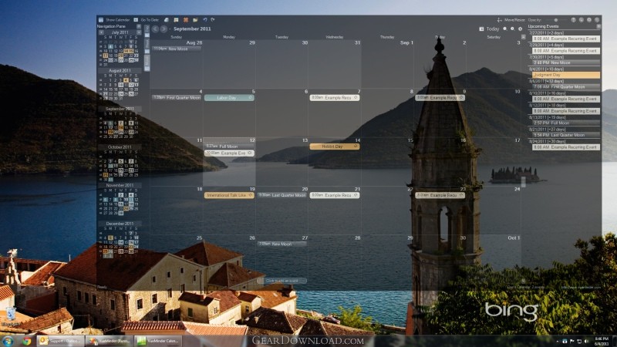Select 2:57 PM Full Moon upcoming event
Viewport: 617px width, 347px height.
[566, 123]
